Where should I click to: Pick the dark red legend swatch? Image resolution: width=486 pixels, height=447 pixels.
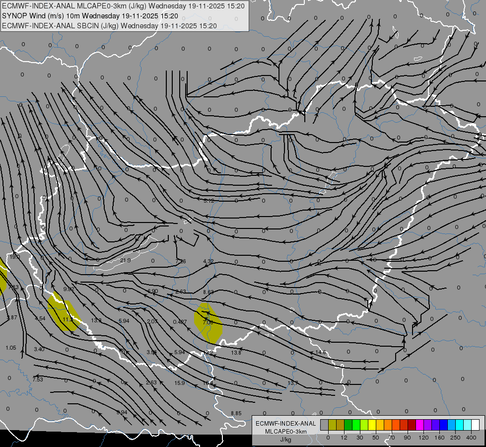pos(412,425)
